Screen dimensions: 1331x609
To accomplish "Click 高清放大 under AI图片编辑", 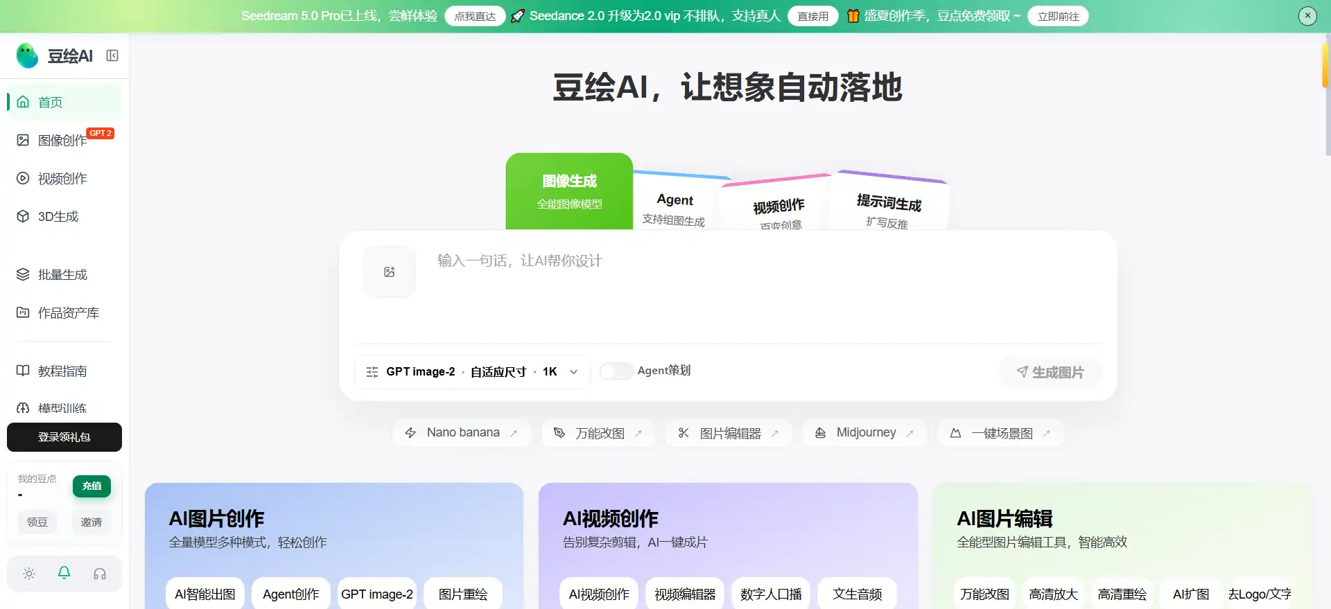I will click(x=1053, y=594).
